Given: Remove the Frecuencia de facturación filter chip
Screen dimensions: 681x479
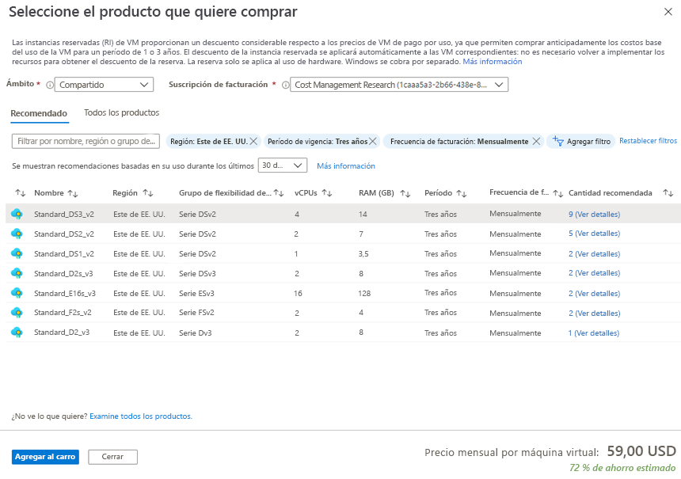Looking at the screenshot, I should [536, 141].
